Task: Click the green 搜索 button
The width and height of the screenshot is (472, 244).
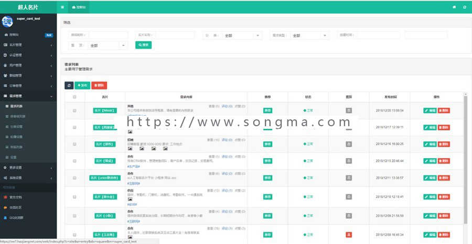Action: pyautogui.click(x=143, y=45)
